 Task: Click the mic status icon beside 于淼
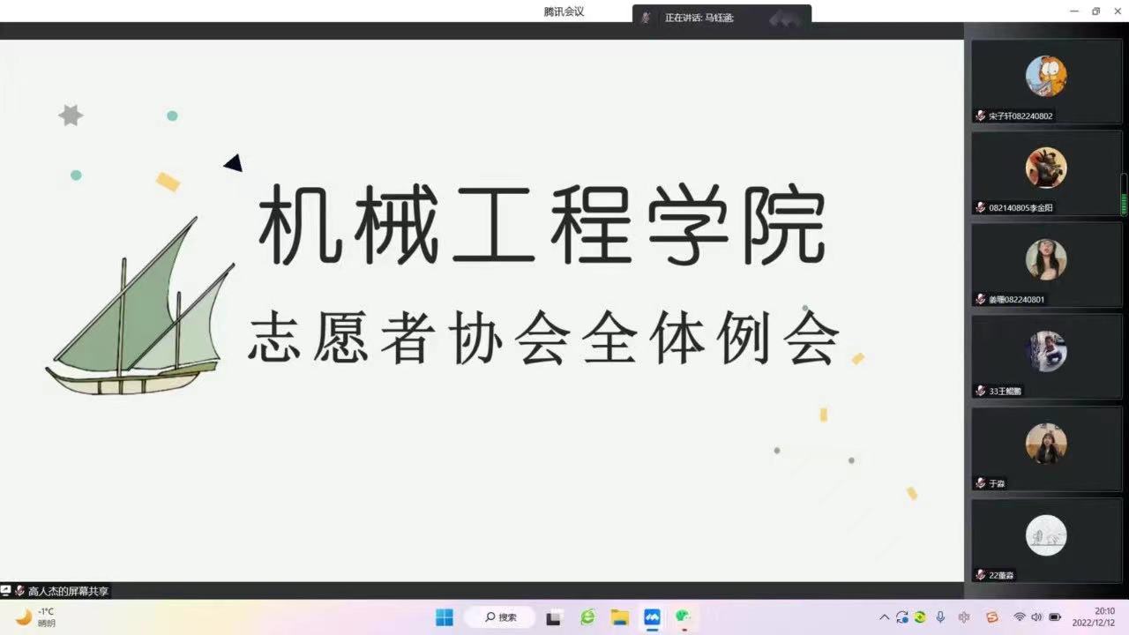[x=980, y=483]
